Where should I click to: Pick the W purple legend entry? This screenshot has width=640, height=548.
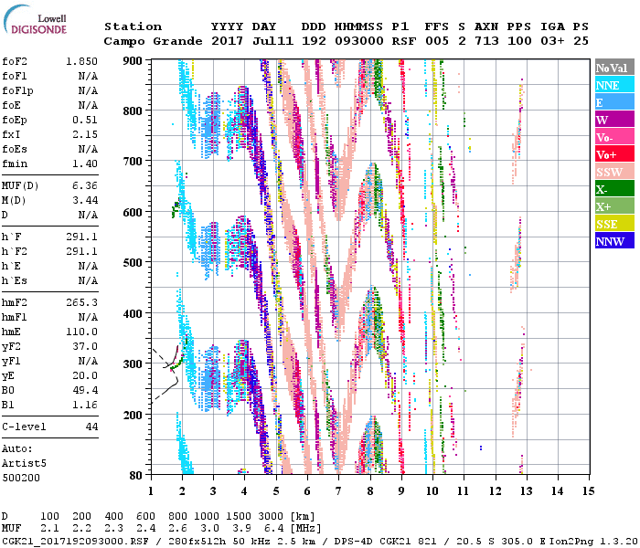[613, 120]
